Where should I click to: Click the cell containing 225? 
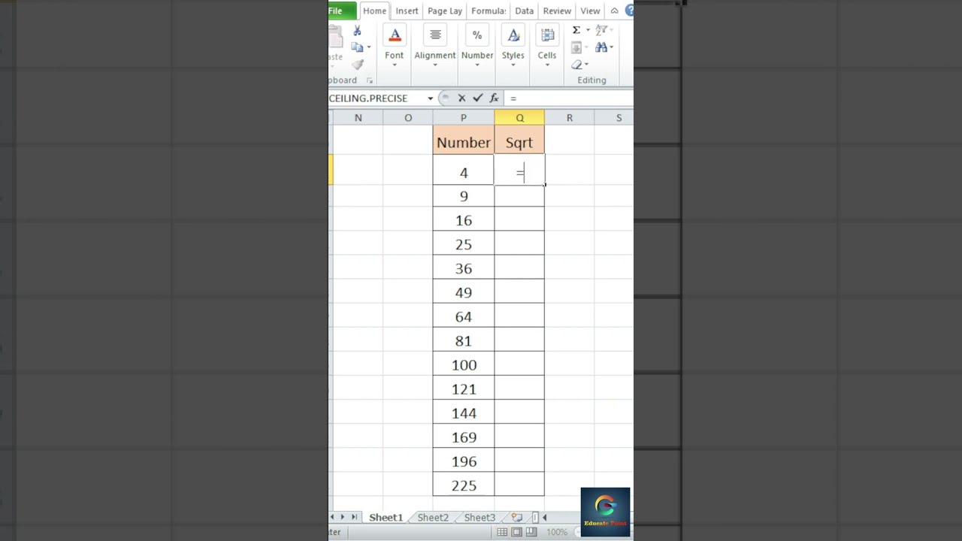click(463, 485)
